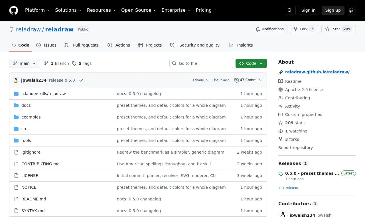Click the jpwalsh234 avatar in commit bar

[16, 80]
